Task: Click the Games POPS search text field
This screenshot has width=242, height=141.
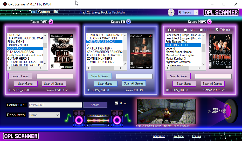Action: coord(213,76)
